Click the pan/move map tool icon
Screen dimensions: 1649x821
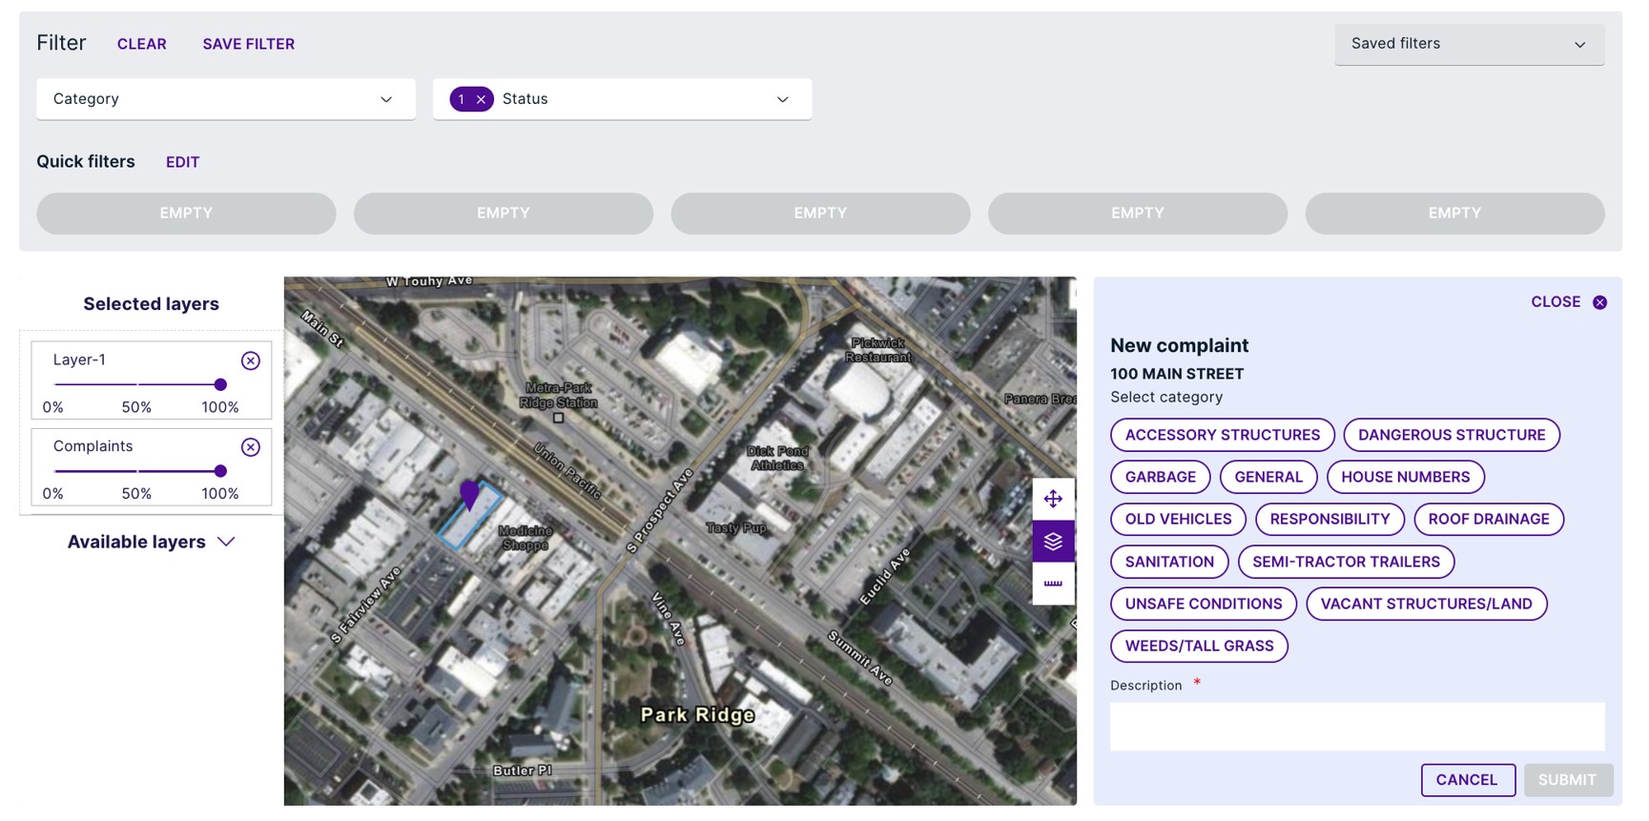pos(1052,499)
